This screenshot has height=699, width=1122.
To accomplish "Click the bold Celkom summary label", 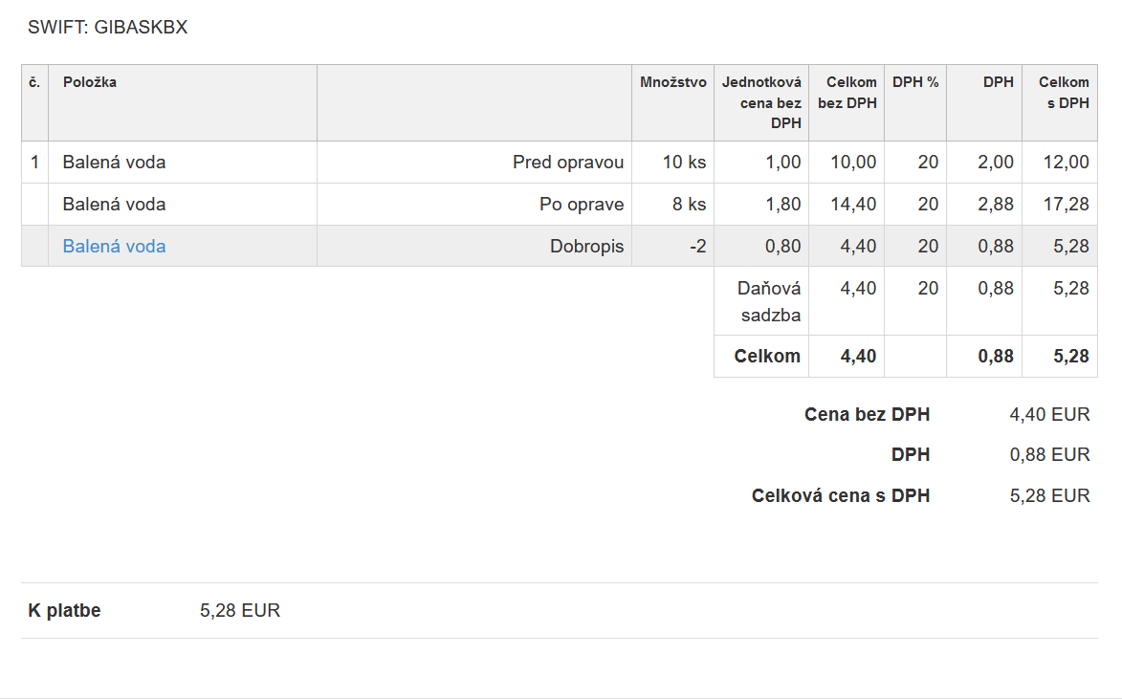I will click(x=767, y=357).
